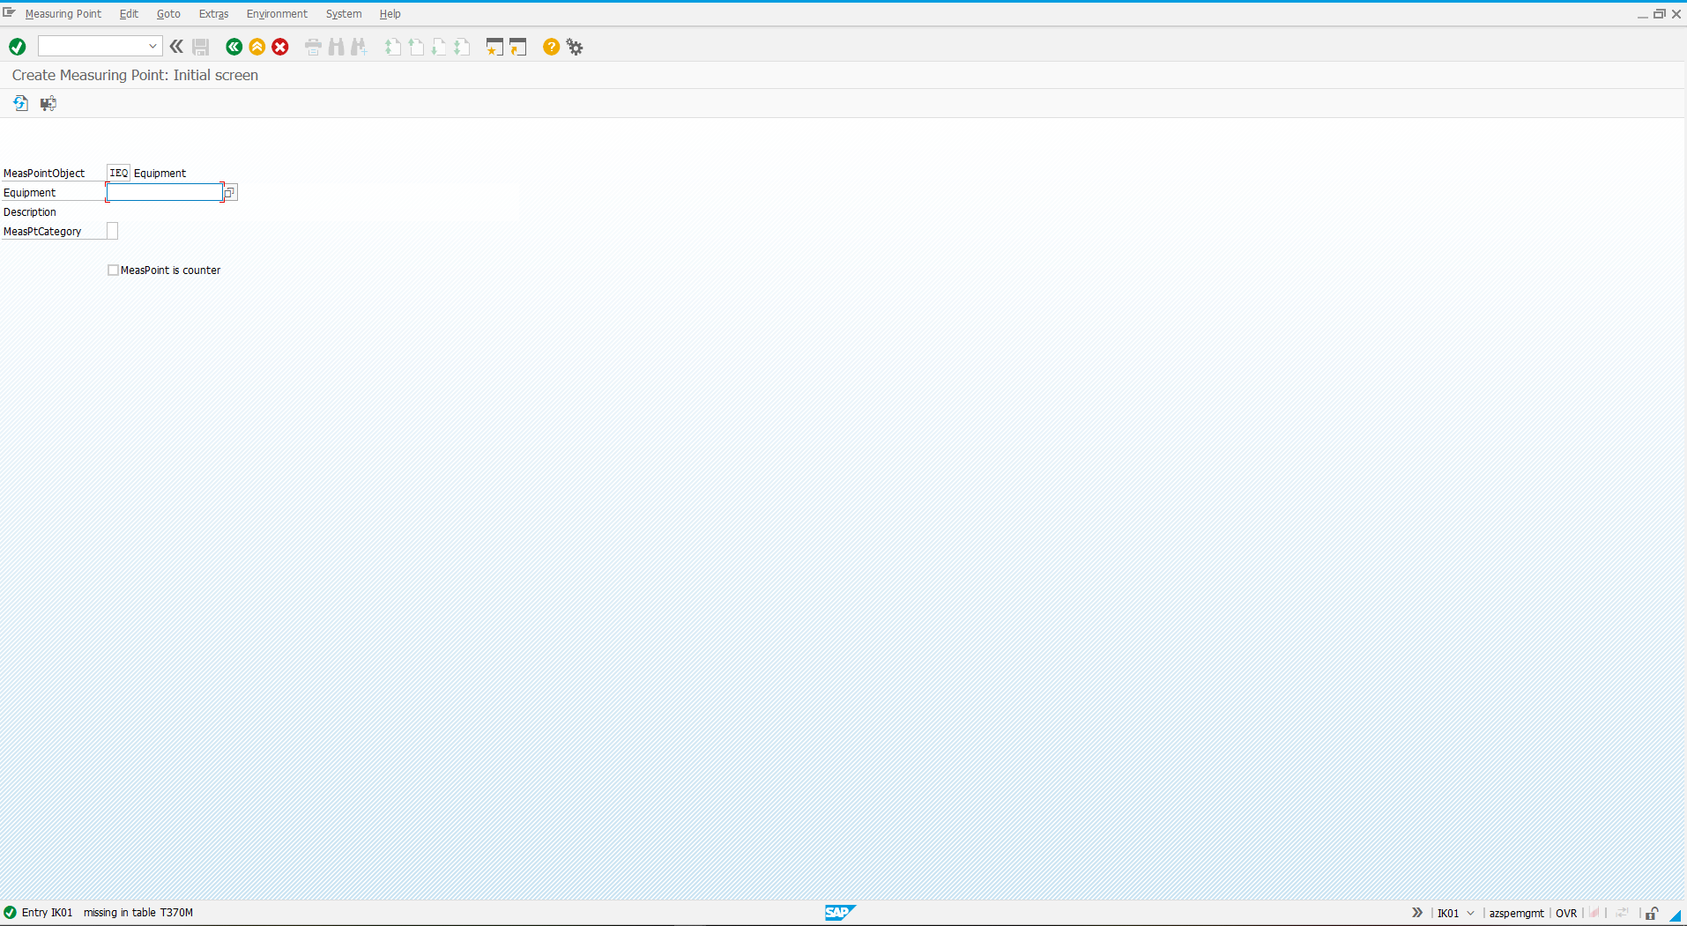Click the blue triangle corner icon
Viewport: 1687px width, 926px height.
pyautogui.click(x=1675, y=915)
